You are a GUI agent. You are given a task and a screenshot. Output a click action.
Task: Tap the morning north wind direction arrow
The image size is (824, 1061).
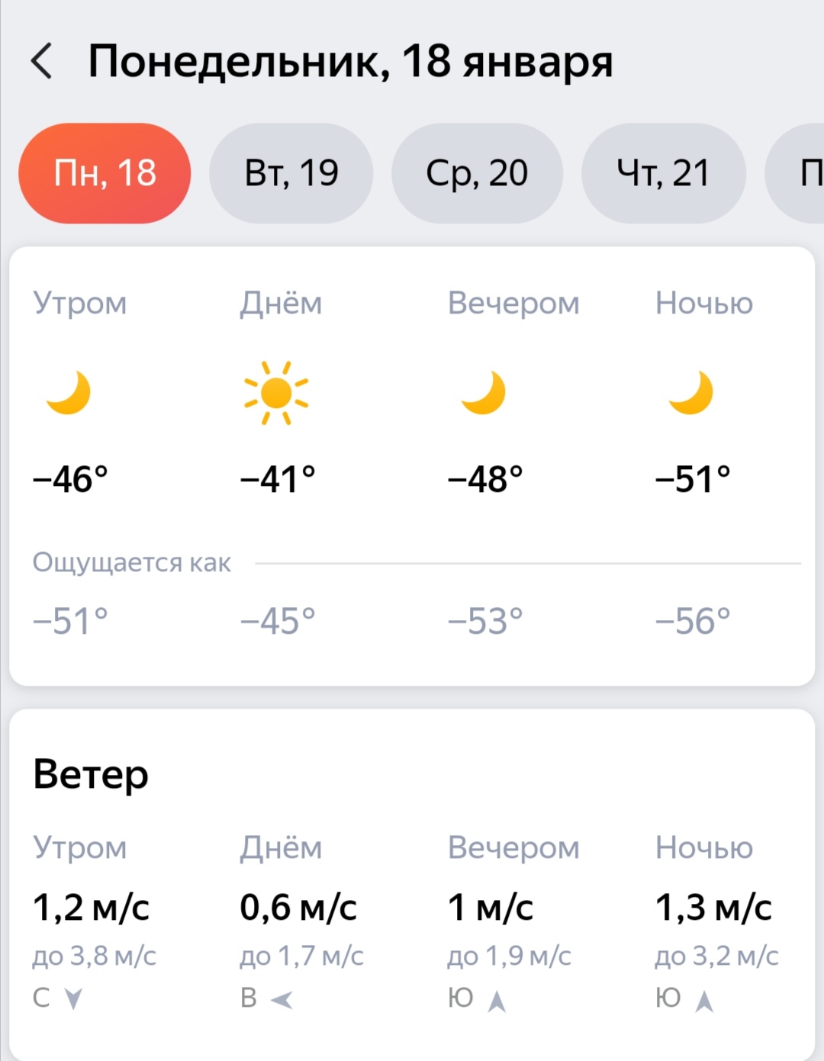coord(73,998)
